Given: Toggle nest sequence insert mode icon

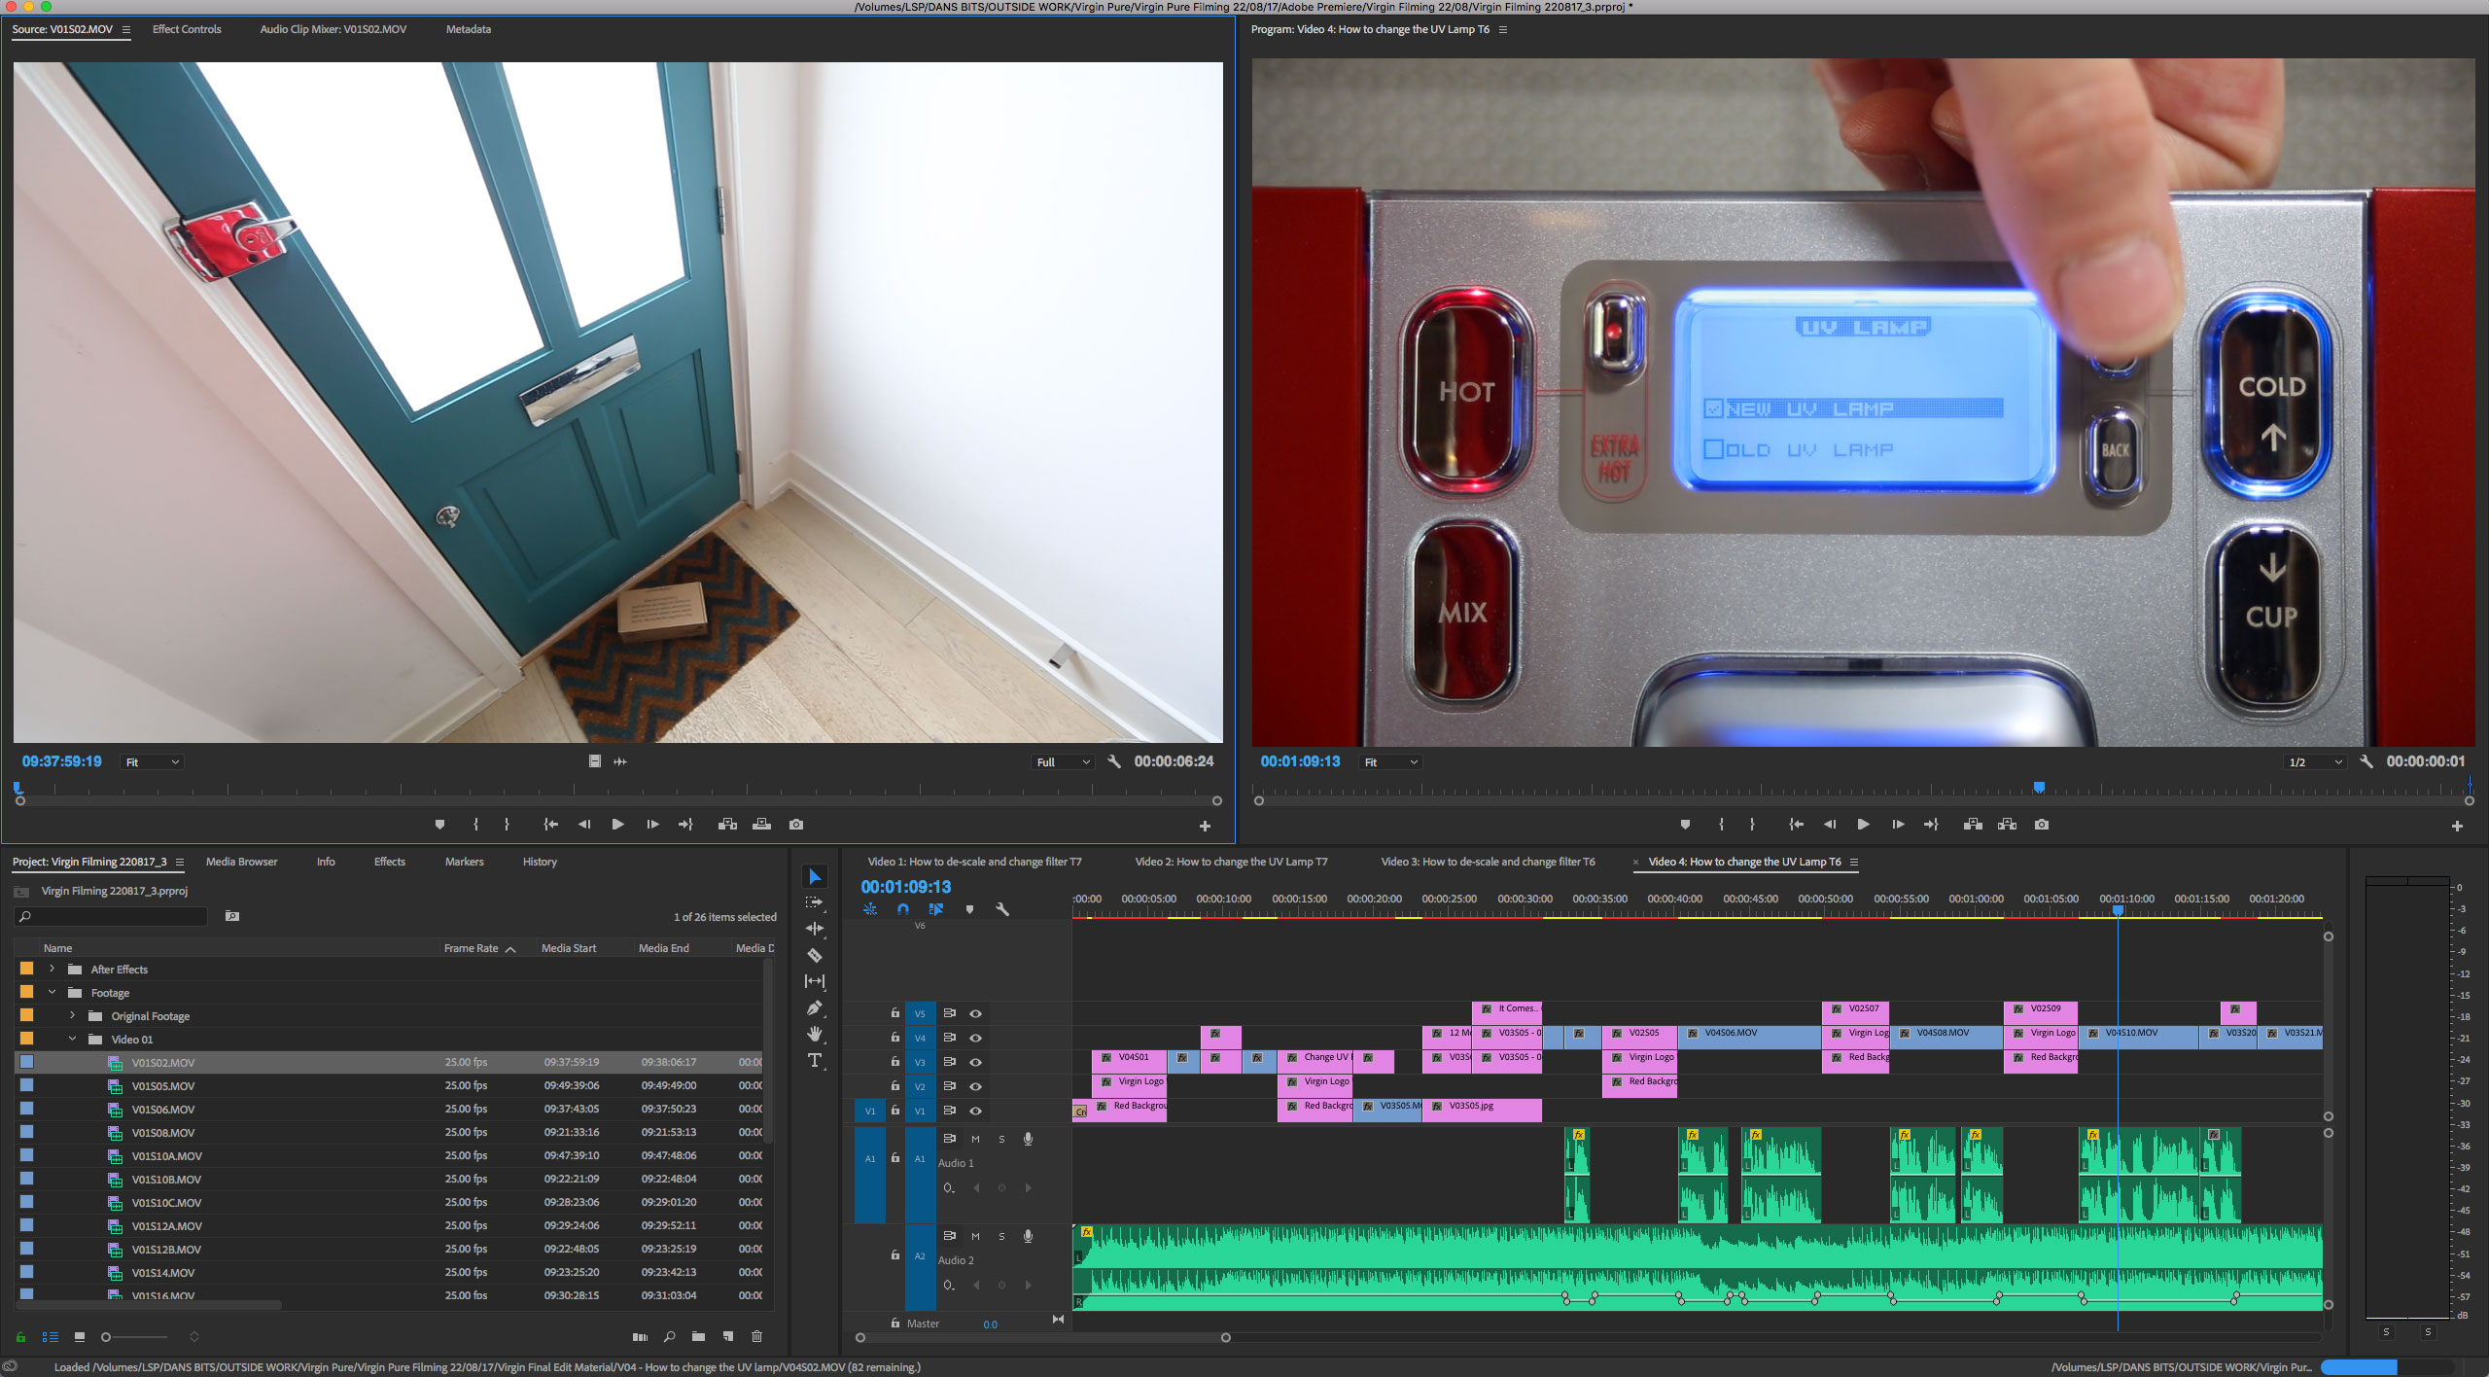Looking at the screenshot, I should click(x=870, y=909).
